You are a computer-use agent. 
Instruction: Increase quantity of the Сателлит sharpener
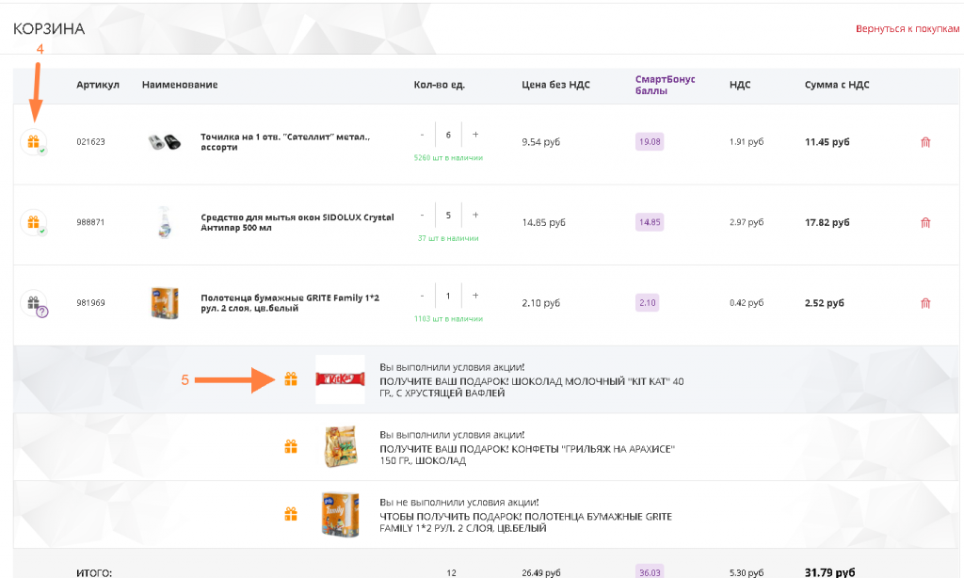(475, 135)
